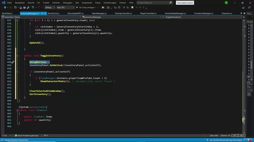
Task: Click the navigate backward arrow icon
Action: pyautogui.click(x=5, y=7)
